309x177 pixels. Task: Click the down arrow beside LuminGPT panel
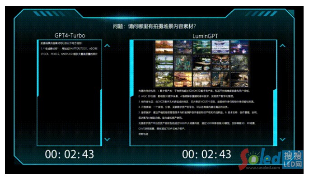click(x=282, y=140)
